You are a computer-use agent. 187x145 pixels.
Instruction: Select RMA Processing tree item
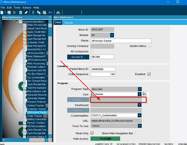[36, 64]
